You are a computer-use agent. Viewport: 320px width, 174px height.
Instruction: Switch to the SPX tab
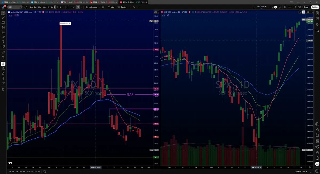pyautogui.click(x=133, y=2)
